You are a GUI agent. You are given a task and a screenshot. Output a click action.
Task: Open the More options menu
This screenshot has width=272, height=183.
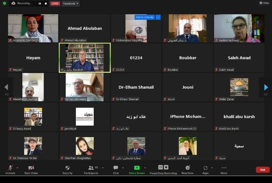(224, 168)
